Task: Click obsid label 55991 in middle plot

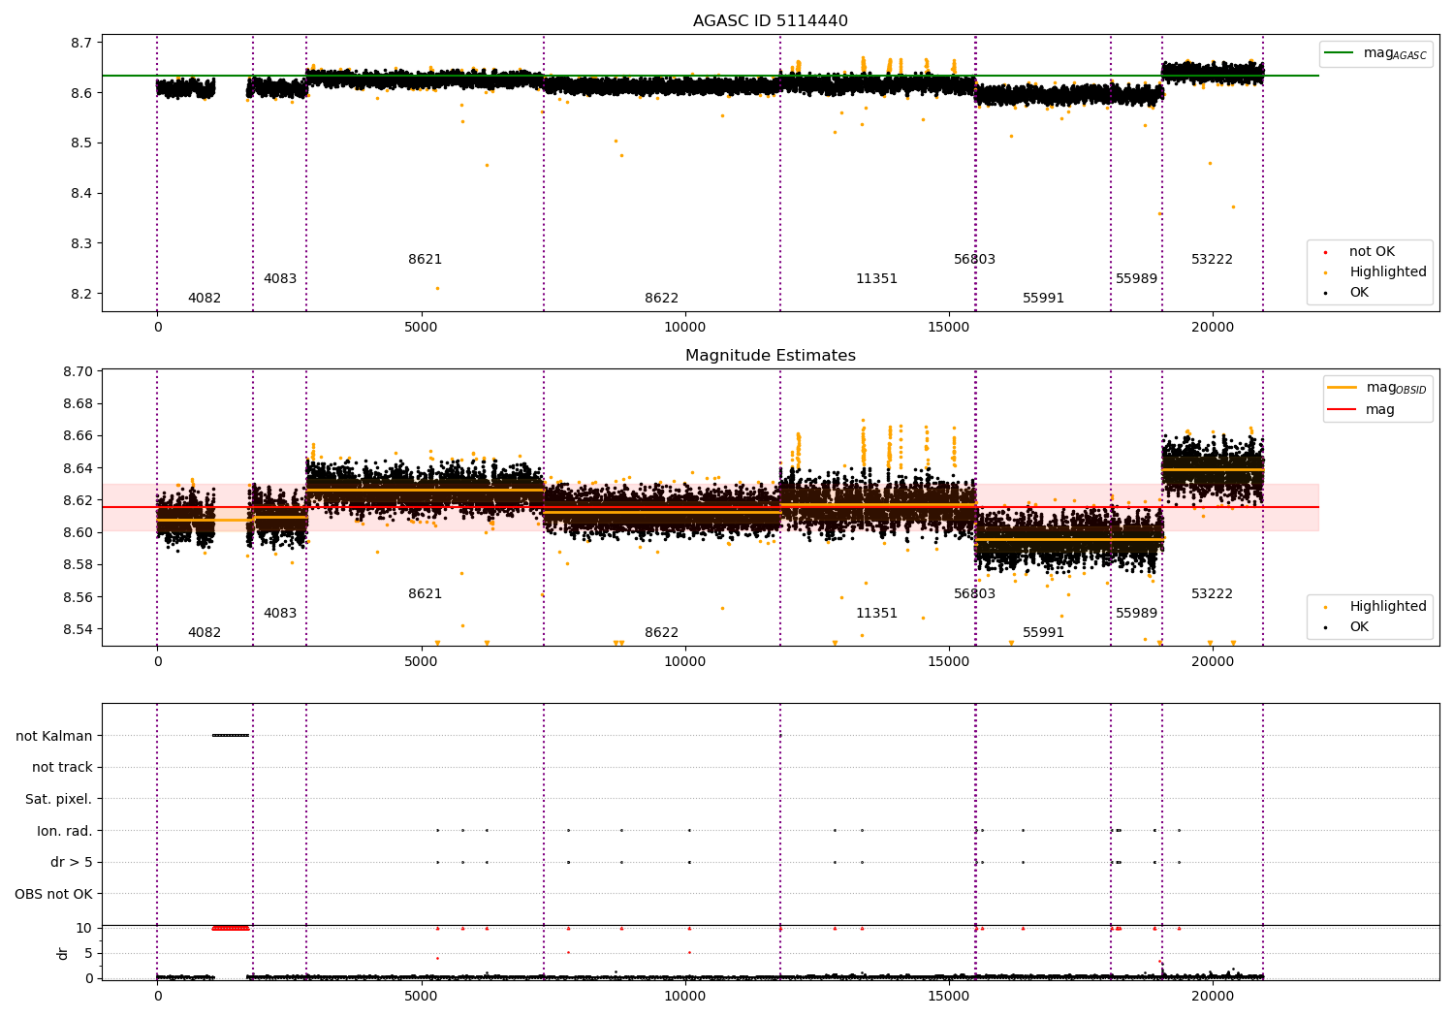Action: (1043, 633)
